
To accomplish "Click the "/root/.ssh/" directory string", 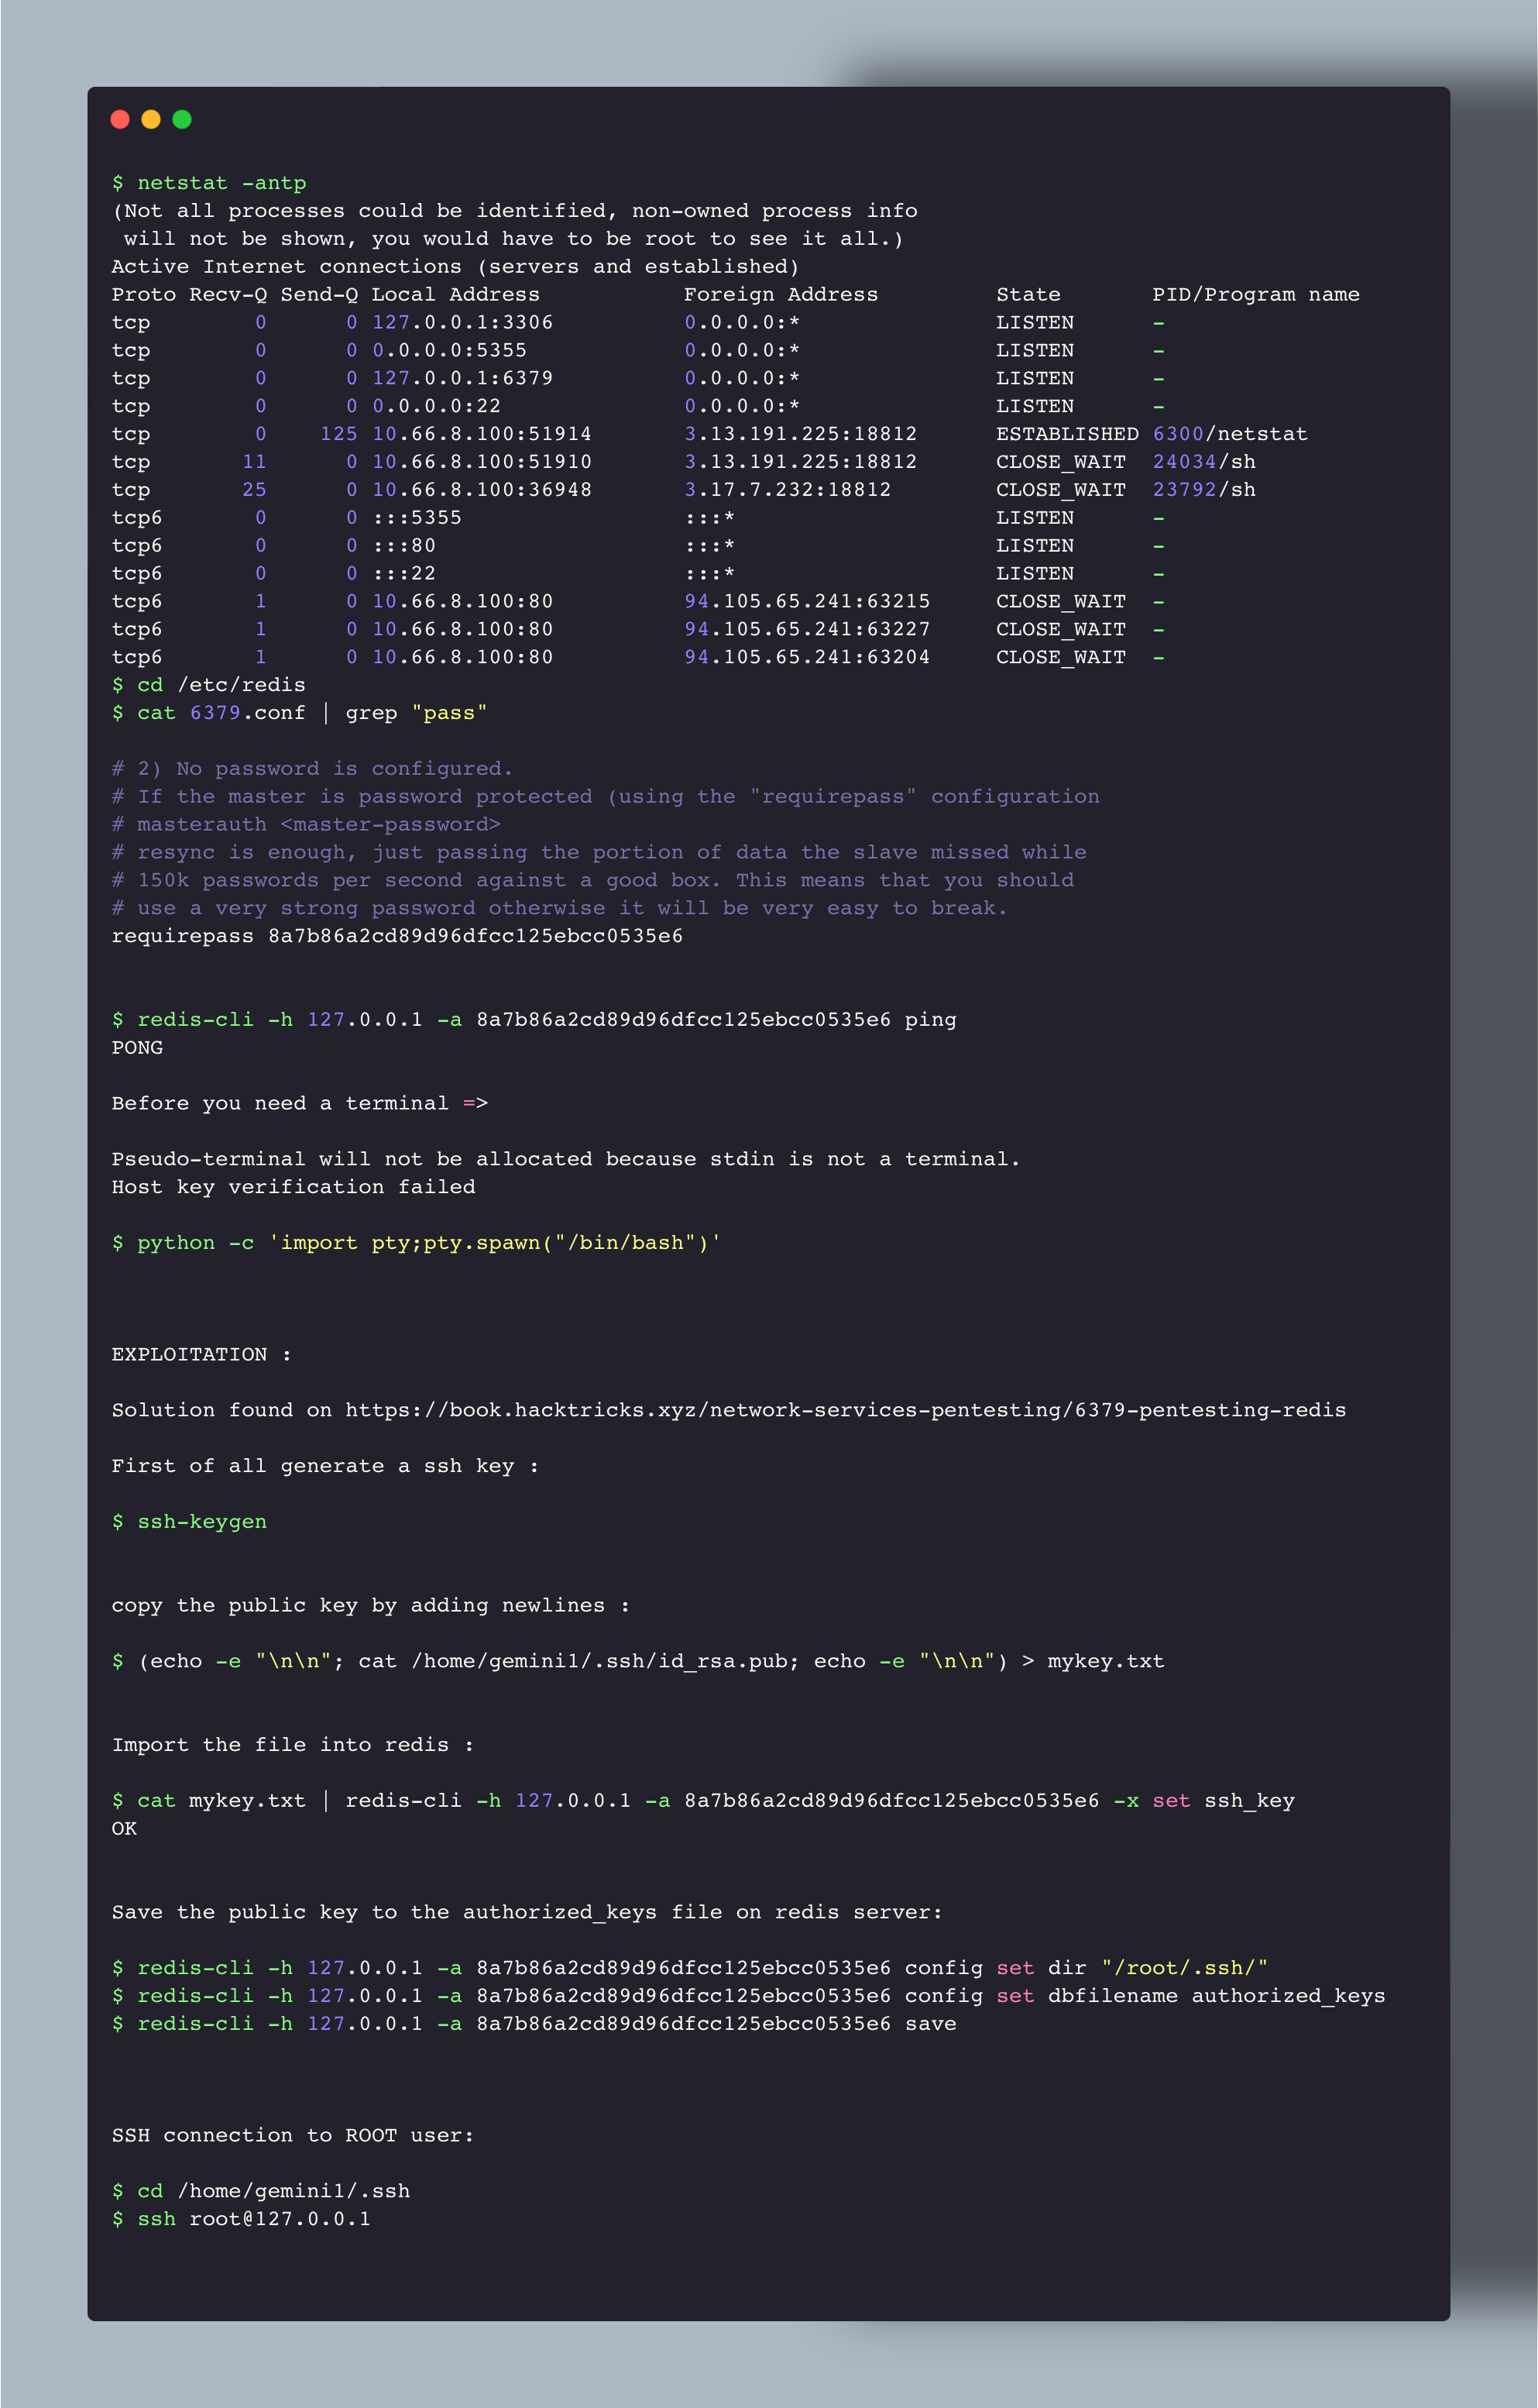I will (1183, 1967).
